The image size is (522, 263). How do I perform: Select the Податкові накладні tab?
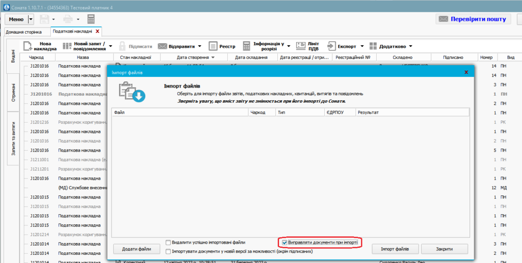[72, 31]
